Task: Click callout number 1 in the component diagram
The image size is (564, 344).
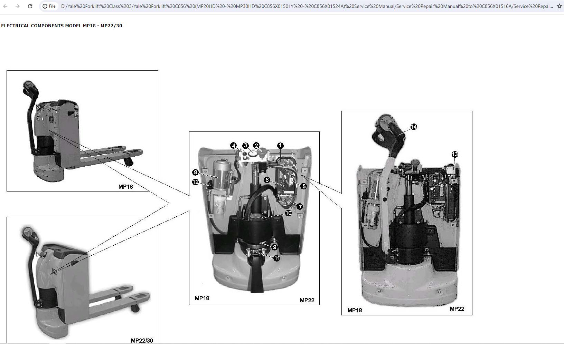Action: (280, 146)
